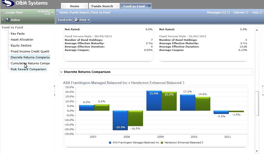
Task: Click the Henderson Enhanced Balanced 3 legend label
Action: point(184,143)
